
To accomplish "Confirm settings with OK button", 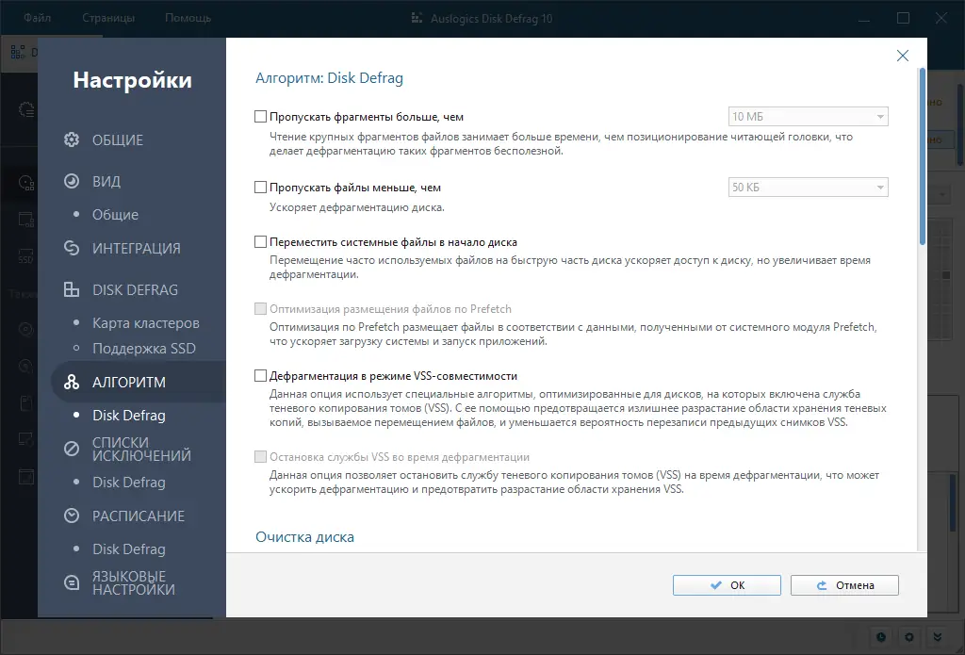I will (x=727, y=585).
